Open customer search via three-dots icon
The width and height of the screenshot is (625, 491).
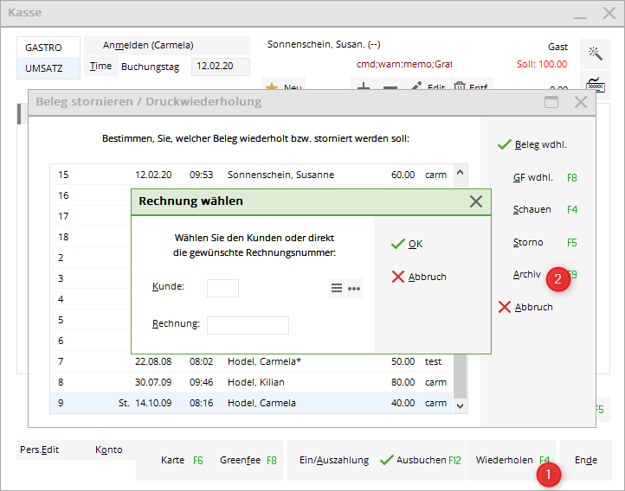click(x=354, y=289)
